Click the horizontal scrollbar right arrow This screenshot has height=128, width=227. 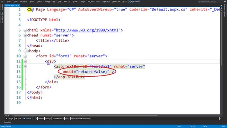point(219,116)
